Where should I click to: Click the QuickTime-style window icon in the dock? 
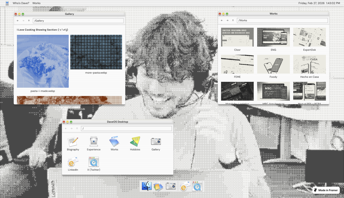[x=197, y=186]
